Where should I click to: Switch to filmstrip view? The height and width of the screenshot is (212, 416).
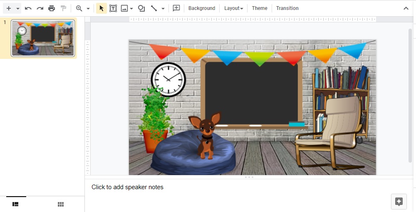pyautogui.click(x=15, y=204)
